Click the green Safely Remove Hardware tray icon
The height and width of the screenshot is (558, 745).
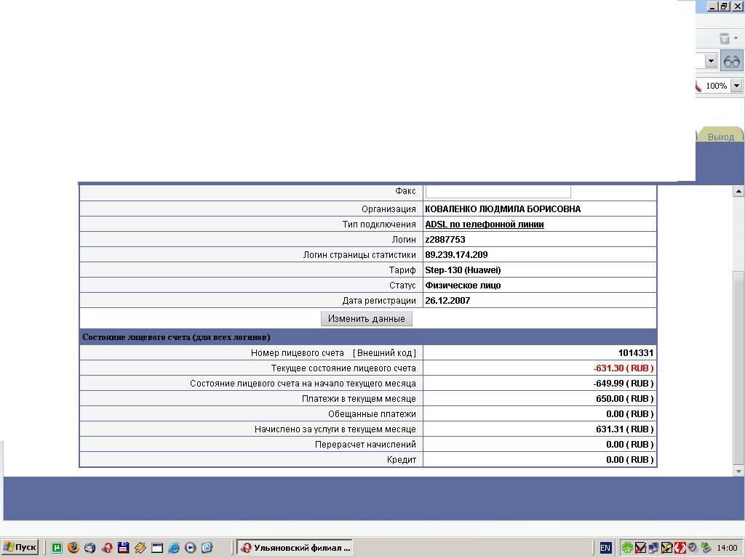pyautogui.click(x=706, y=548)
